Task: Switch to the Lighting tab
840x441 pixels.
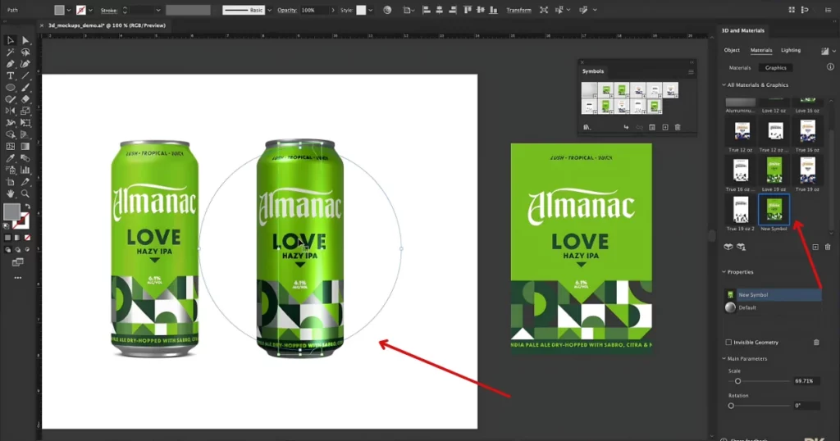Action: [x=791, y=50]
